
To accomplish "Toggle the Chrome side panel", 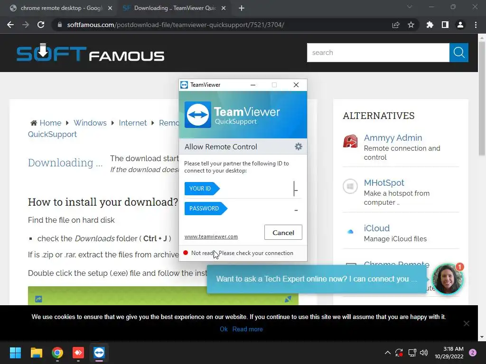I will 445,25.
